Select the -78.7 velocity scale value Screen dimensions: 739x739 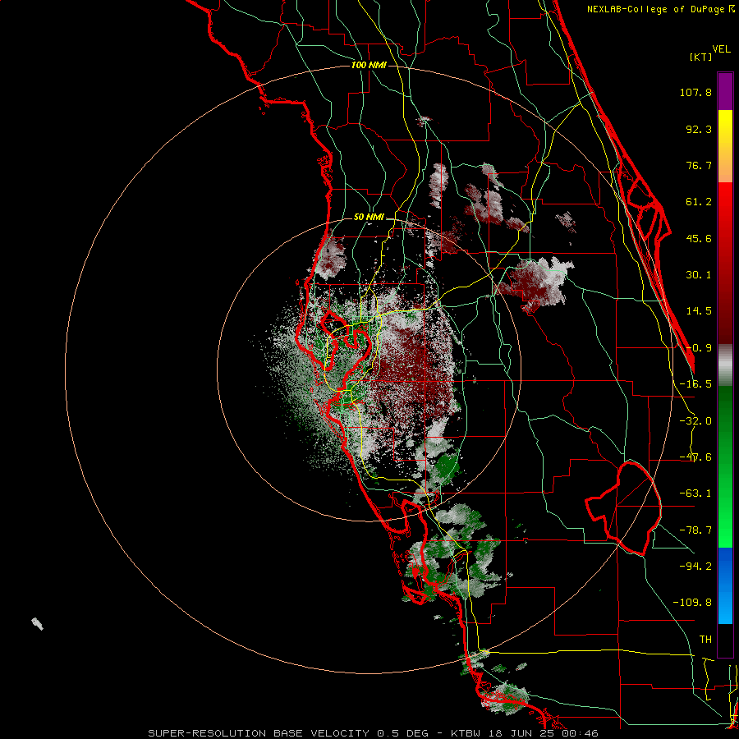pos(695,530)
